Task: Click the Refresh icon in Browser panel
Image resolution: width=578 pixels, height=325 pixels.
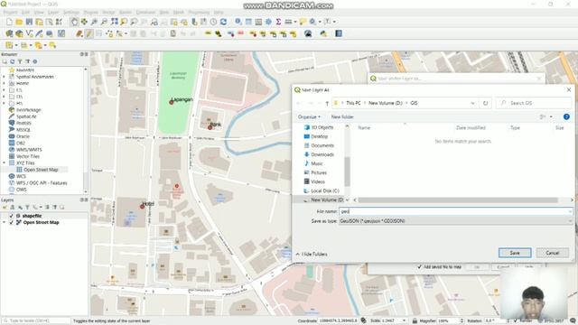Action: [x=12, y=61]
